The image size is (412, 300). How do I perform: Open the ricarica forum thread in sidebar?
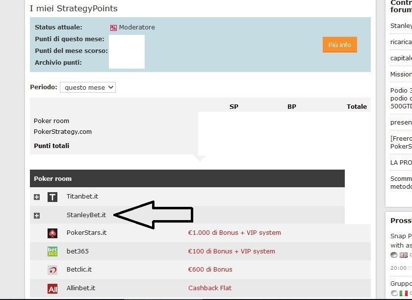tap(401, 42)
